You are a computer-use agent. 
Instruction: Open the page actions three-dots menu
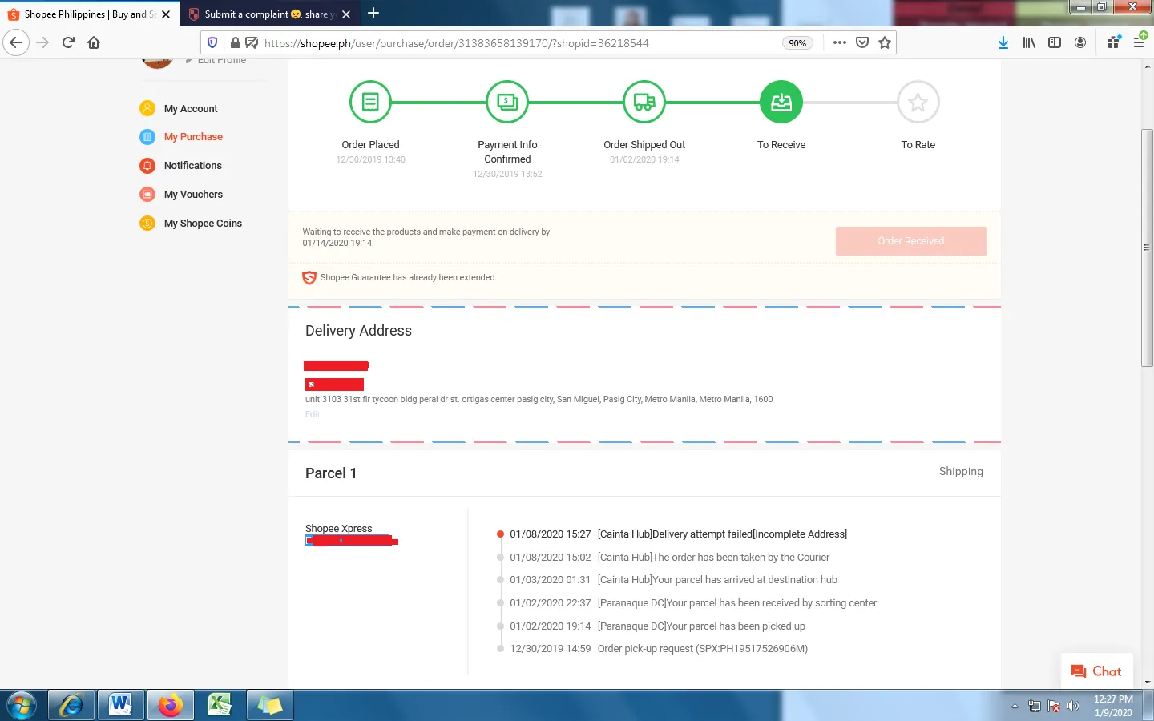click(839, 42)
